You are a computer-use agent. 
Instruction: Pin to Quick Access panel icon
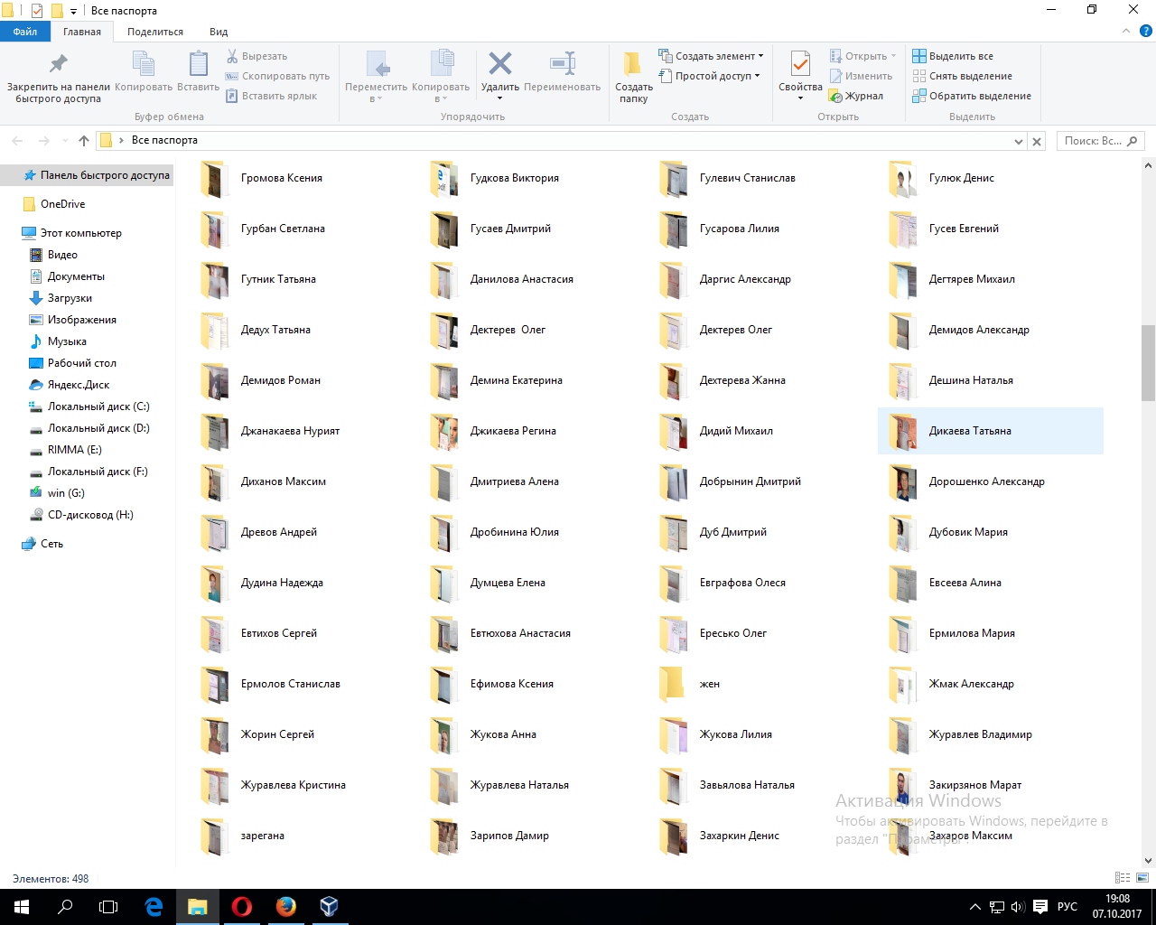tap(58, 65)
